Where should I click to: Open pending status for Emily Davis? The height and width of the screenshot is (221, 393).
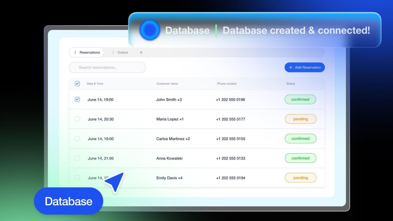pos(301,178)
